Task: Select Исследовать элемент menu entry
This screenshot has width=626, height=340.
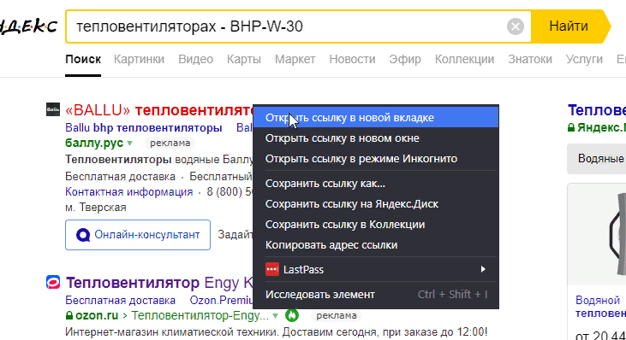Action: click(x=376, y=294)
